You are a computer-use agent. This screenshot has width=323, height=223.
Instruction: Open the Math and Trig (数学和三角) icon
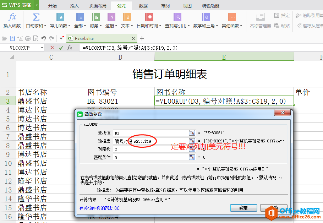coord(206,17)
